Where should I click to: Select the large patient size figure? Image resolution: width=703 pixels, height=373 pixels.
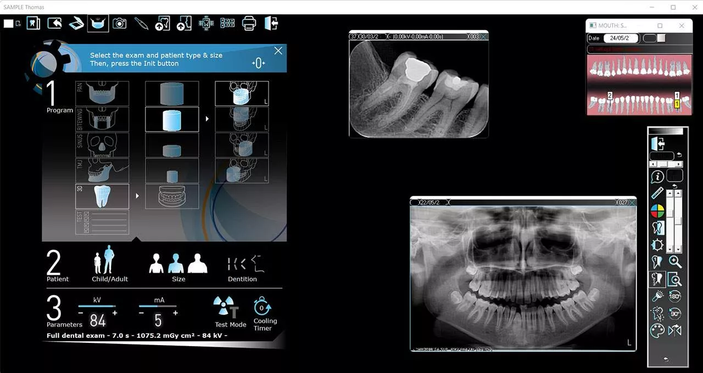[x=197, y=263]
